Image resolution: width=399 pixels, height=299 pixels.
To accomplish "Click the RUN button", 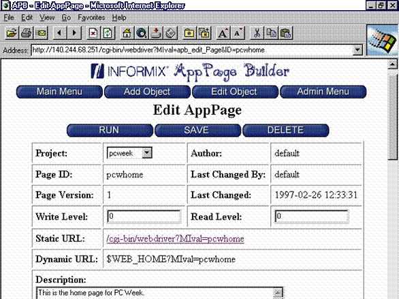I will [110, 130].
